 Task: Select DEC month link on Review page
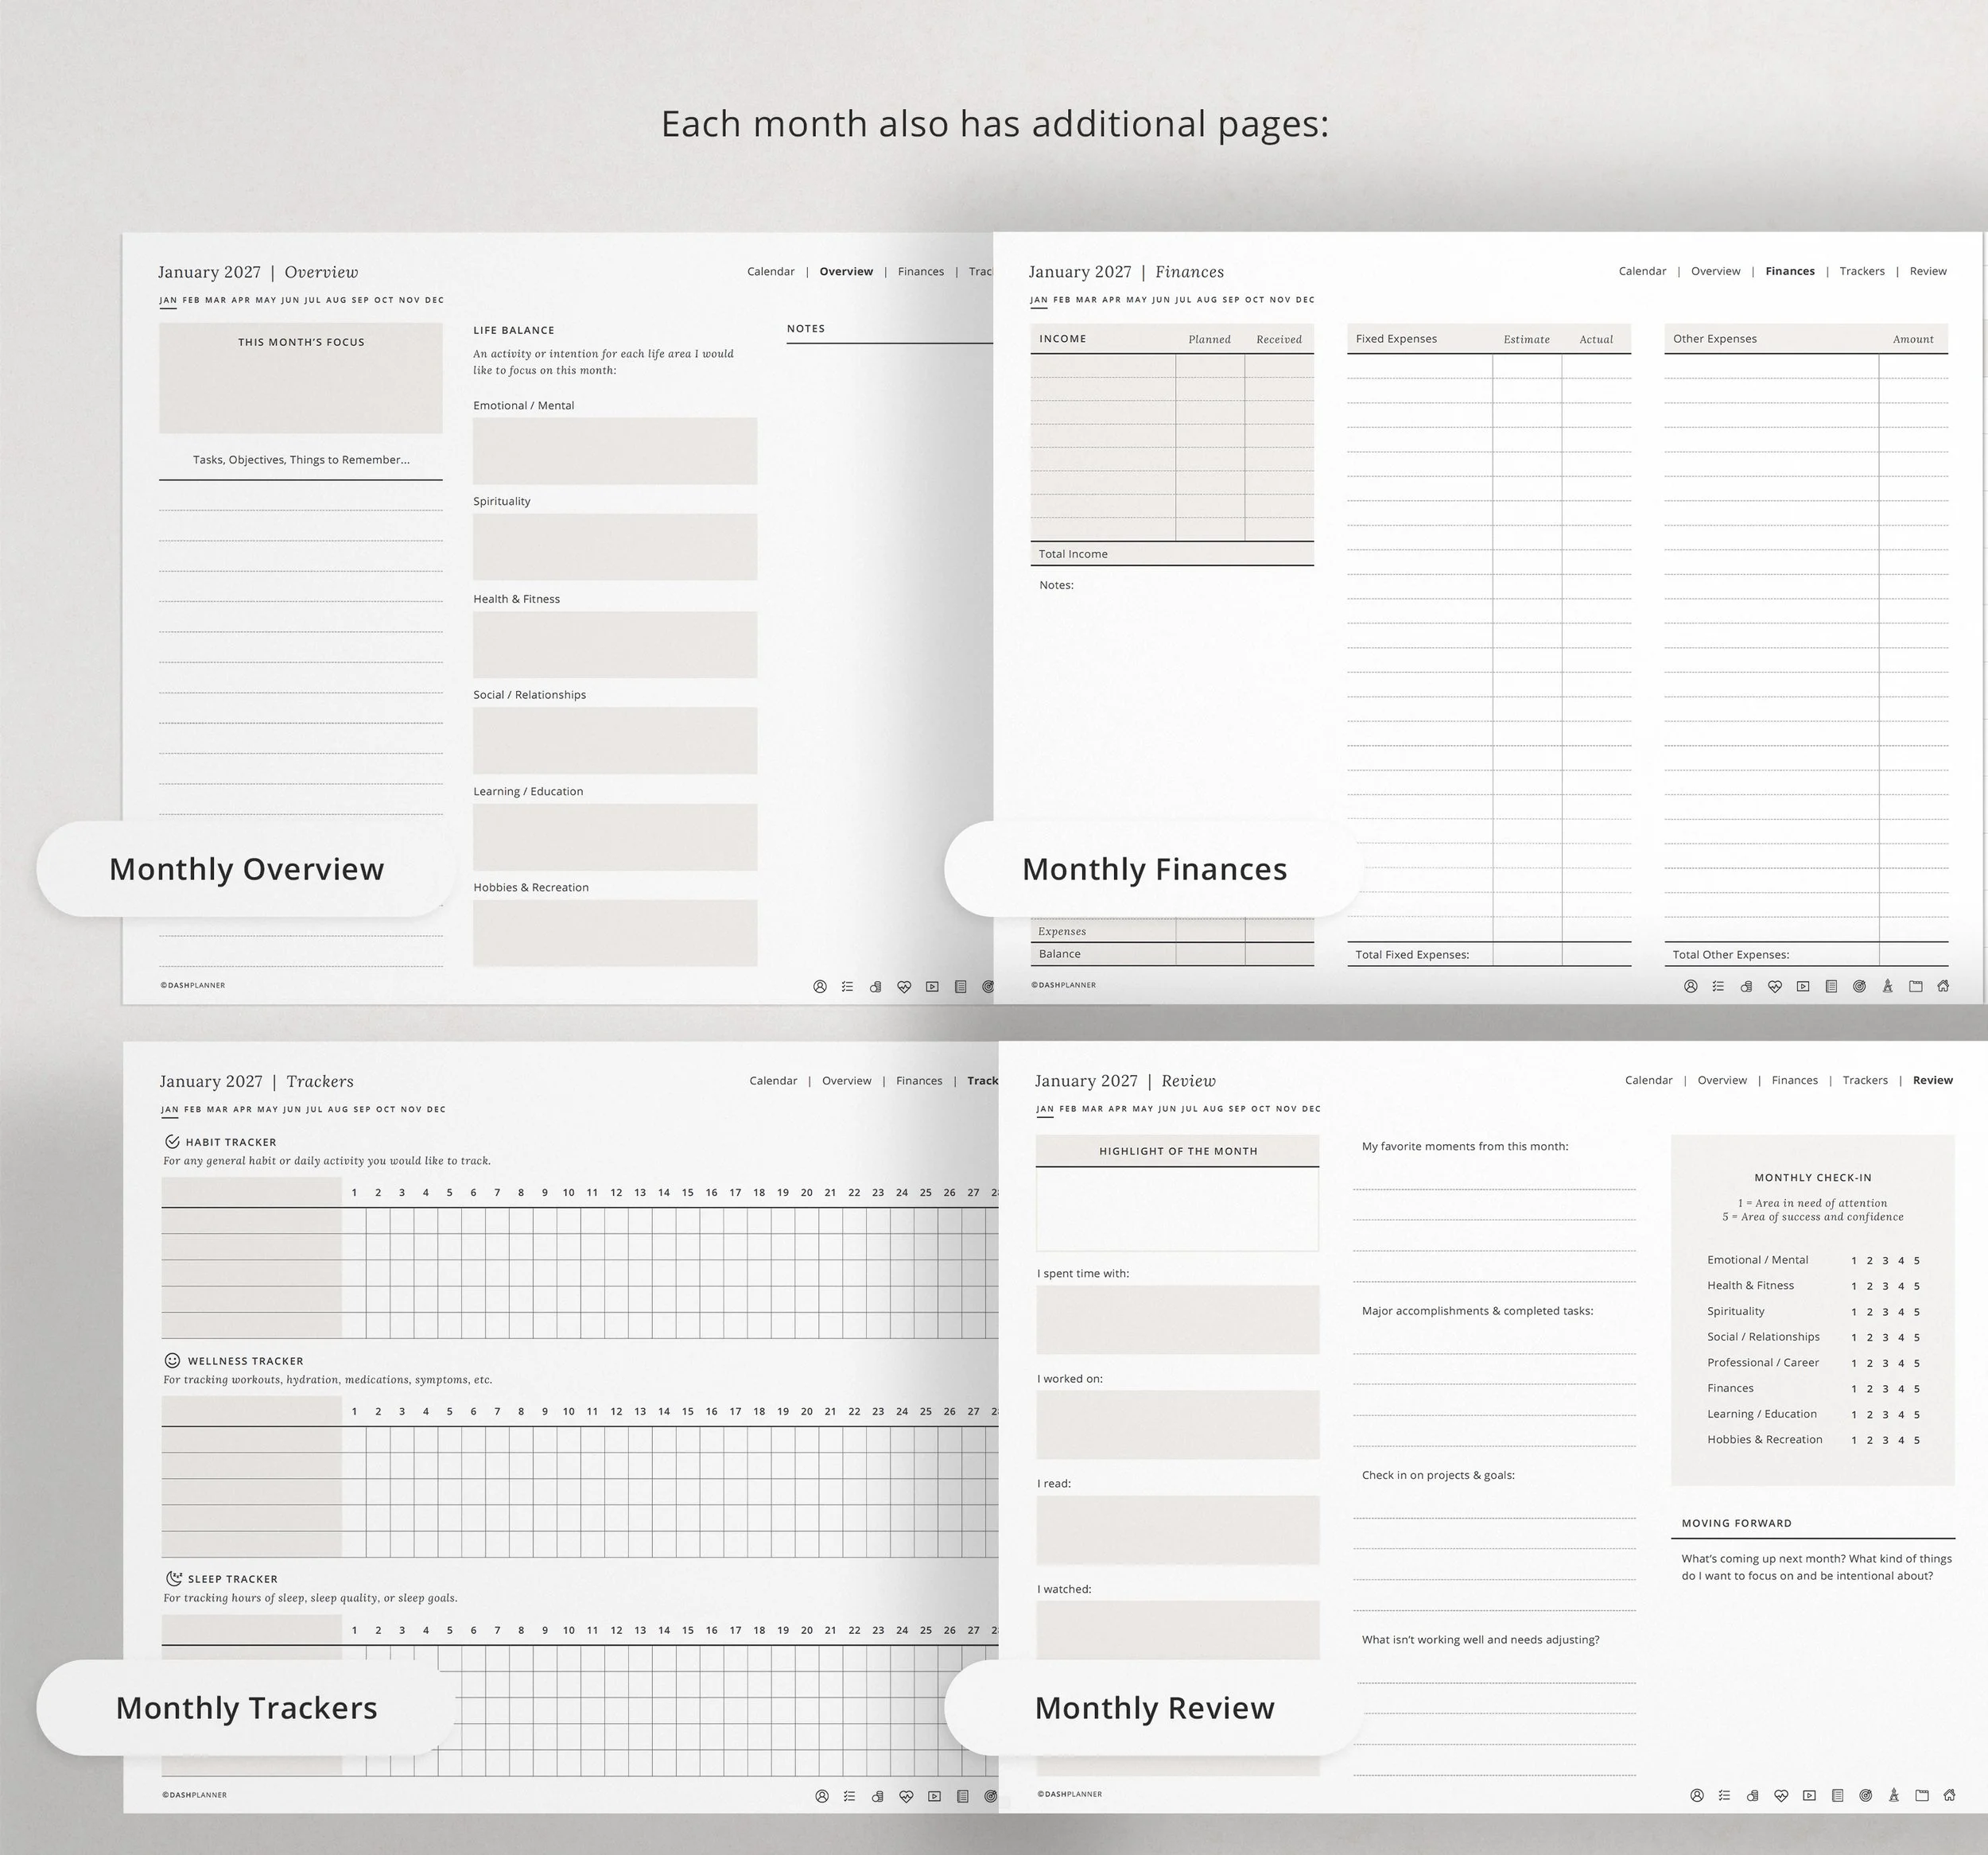pos(1311,1109)
